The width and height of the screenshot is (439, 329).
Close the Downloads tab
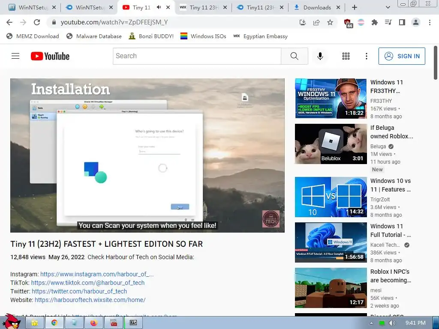point(338,8)
